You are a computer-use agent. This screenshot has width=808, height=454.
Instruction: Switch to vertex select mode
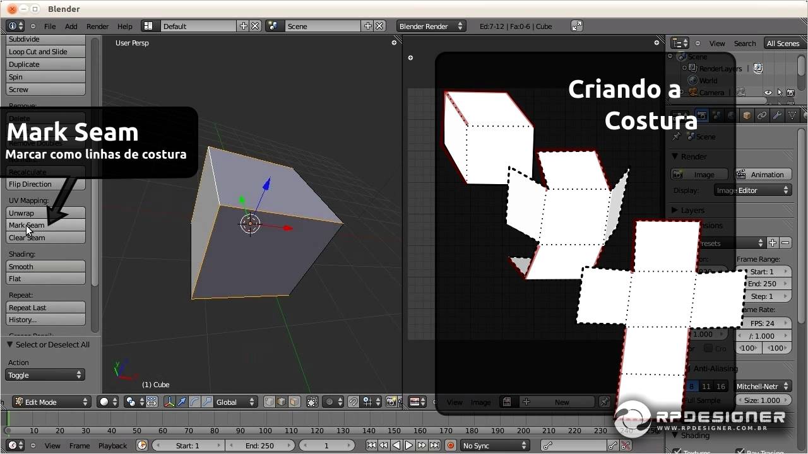(x=270, y=402)
